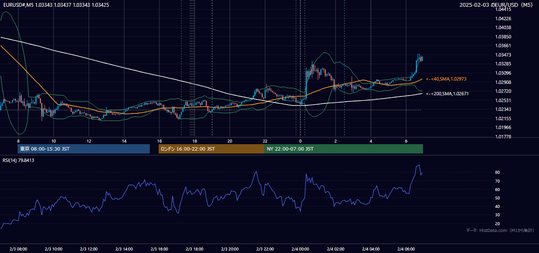539x253 pixels.
Task: Select the 東京 08:00-15:30 JST session bar
Action: pyautogui.click(x=84, y=149)
